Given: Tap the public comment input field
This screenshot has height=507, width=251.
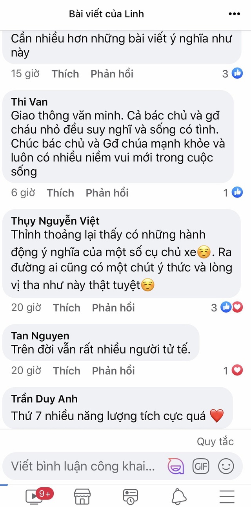Looking at the screenshot, I should tap(83, 466).
